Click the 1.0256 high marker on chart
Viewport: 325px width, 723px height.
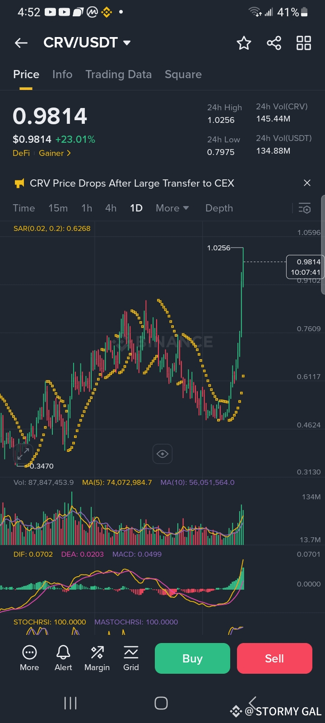[218, 248]
